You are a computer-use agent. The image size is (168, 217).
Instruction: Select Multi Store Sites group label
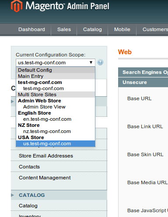[56, 94]
